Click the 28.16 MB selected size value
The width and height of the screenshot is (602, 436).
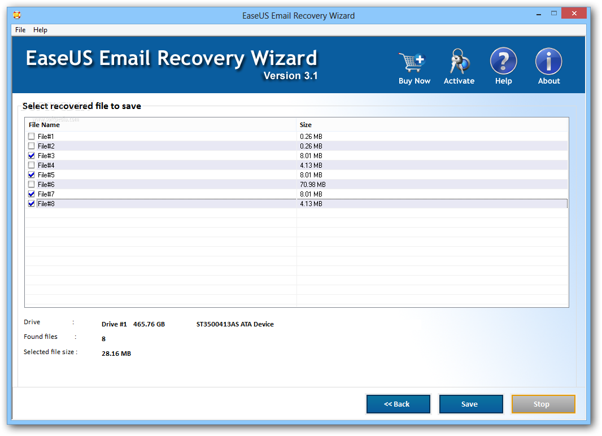pos(116,354)
